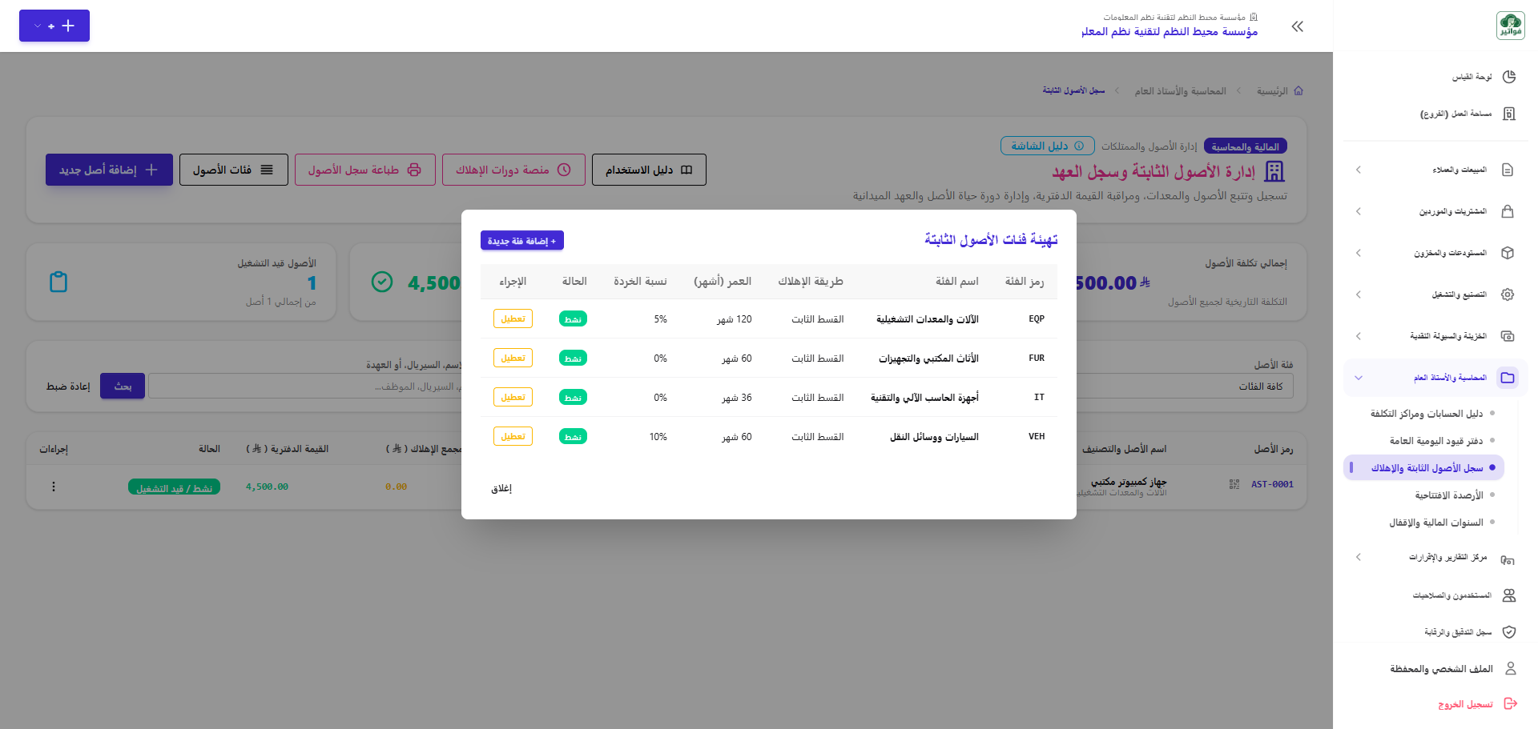The width and height of the screenshot is (1538, 729).
Task: Expand the reports center section chevron
Action: pos(1359,557)
